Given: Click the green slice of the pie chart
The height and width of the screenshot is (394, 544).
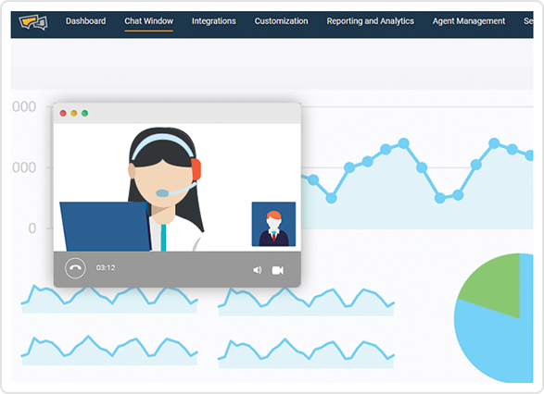Looking at the screenshot, I should coord(496,286).
